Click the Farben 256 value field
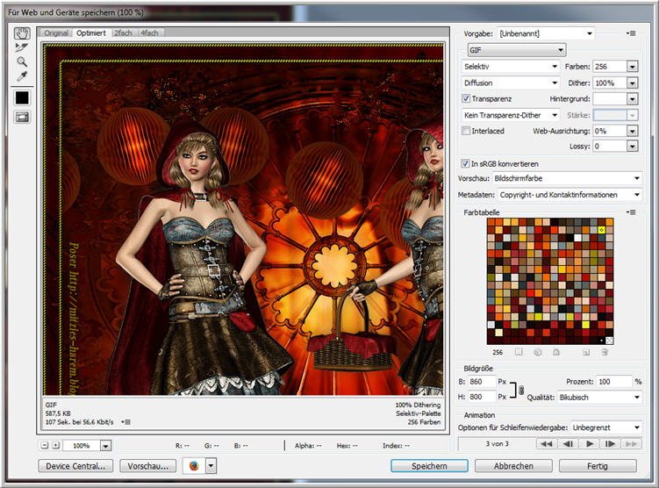 610,67
